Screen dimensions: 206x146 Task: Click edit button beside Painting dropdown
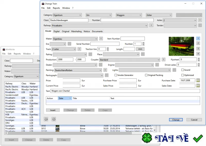[105, 70]
